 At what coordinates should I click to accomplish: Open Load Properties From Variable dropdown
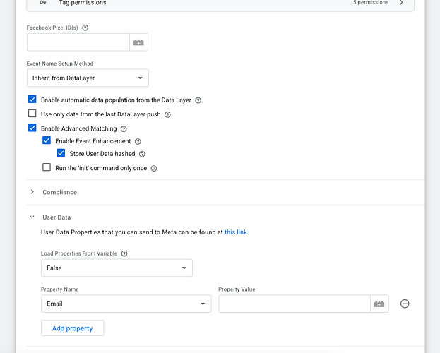(117, 268)
